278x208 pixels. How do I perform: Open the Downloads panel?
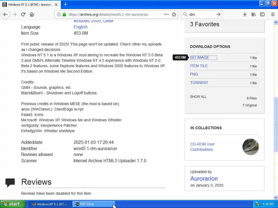[x=245, y=14]
